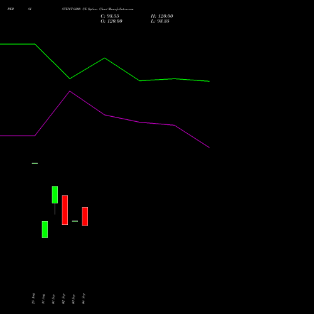Click the tall red candle for 02 Sep

coord(65,210)
